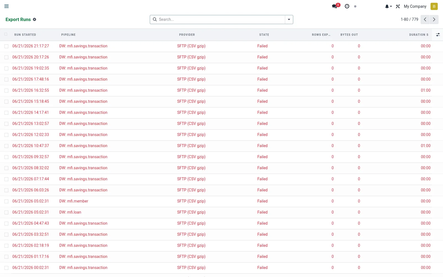The width and height of the screenshot is (443, 277).
Task: Click Failed state in 05:02:31 mfi.loan row
Action: 262,212
